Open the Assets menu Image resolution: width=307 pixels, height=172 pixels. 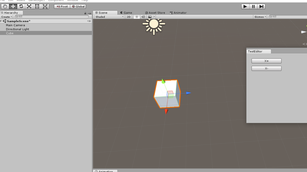21,1
